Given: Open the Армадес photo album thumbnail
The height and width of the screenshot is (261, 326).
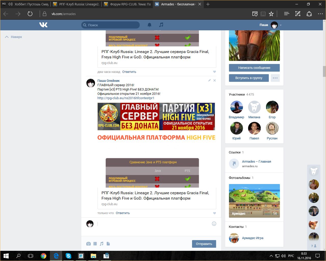Looking at the screenshot, I should 254,201.
